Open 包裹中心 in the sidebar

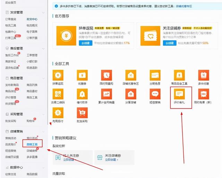11,32
